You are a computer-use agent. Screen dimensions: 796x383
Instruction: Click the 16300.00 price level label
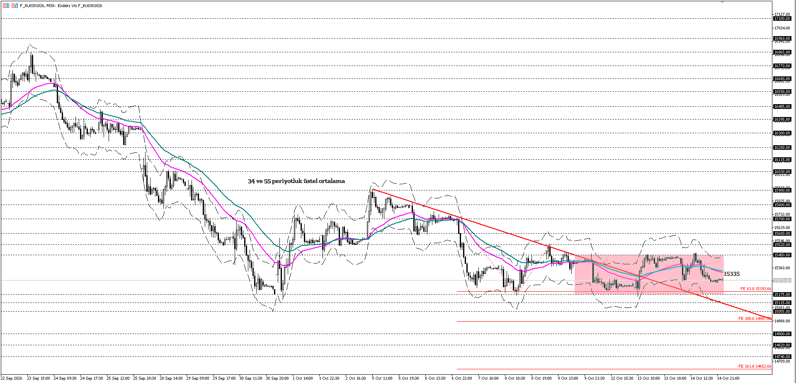tap(782, 133)
